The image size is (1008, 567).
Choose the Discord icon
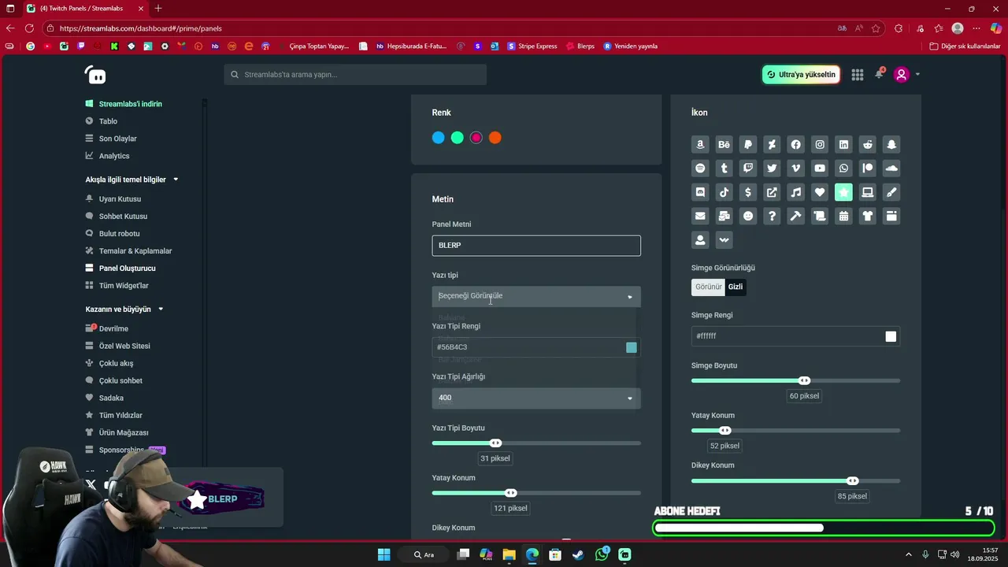tap(700, 192)
